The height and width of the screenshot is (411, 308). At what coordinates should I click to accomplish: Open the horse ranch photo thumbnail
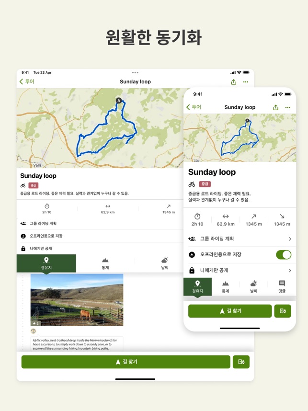click(77, 300)
